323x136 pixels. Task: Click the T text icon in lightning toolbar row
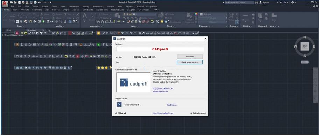pos(38,45)
